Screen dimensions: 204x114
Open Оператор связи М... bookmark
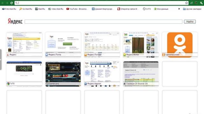click(x=128, y=9)
